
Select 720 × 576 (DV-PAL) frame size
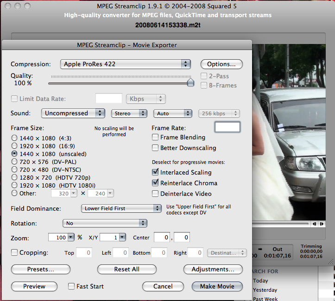14,162
